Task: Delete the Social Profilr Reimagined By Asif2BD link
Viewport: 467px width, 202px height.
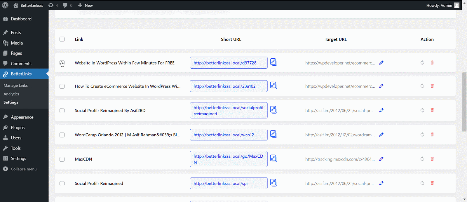Action: tap(432, 110)
